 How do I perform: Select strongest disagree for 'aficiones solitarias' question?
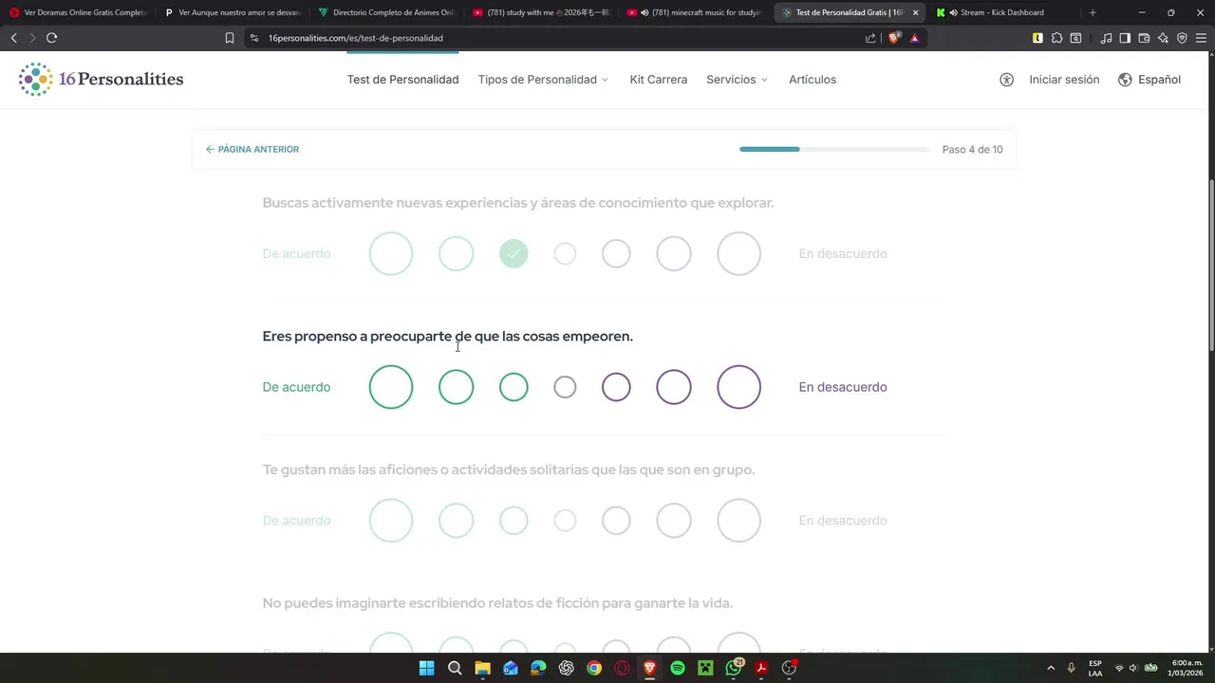point(739,521)
